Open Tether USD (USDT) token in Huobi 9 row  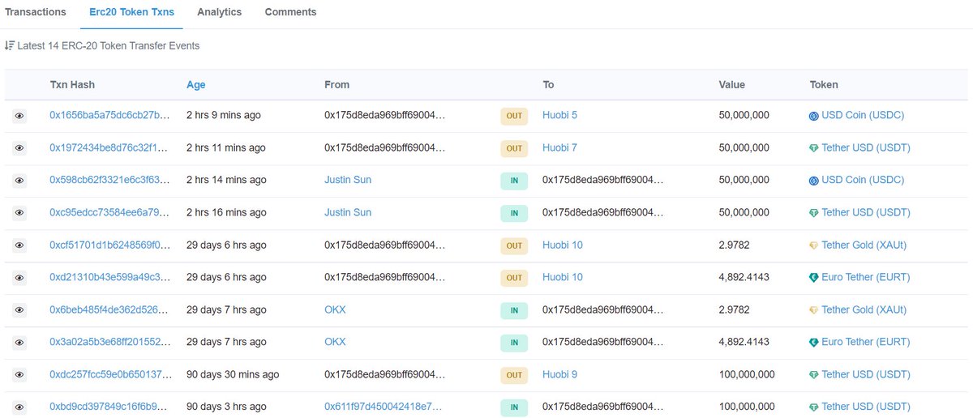866,374
